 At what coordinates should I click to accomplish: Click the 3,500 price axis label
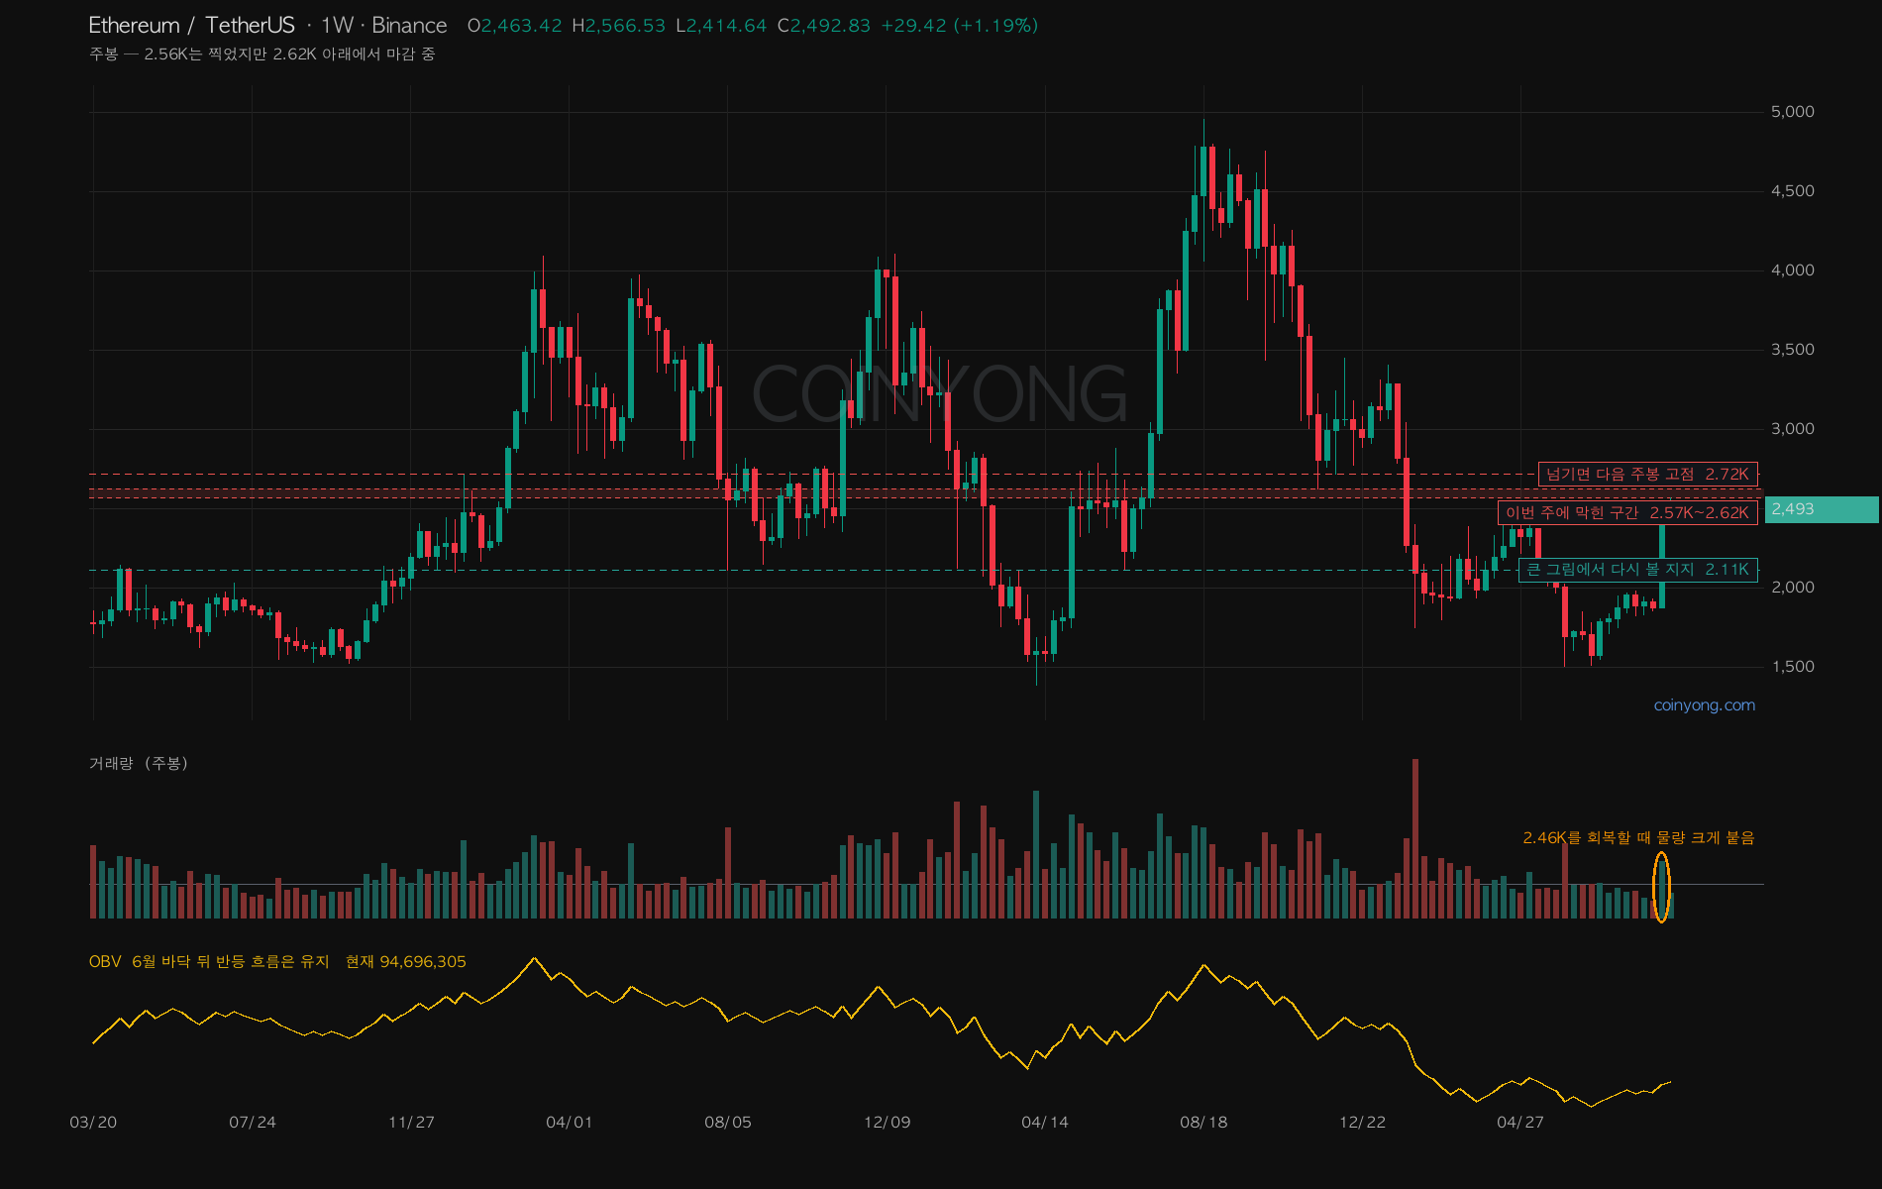1793,350
